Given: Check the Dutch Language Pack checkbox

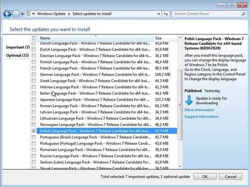Looking at the screenshot, I should (x=34, y=50).
